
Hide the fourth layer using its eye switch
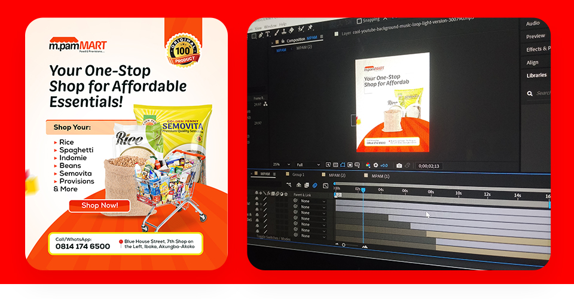pos(257,215)
